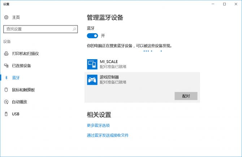Click 配对准备已就绪 under MI_SCALE
242x157 pixels.
coord(113,67)
